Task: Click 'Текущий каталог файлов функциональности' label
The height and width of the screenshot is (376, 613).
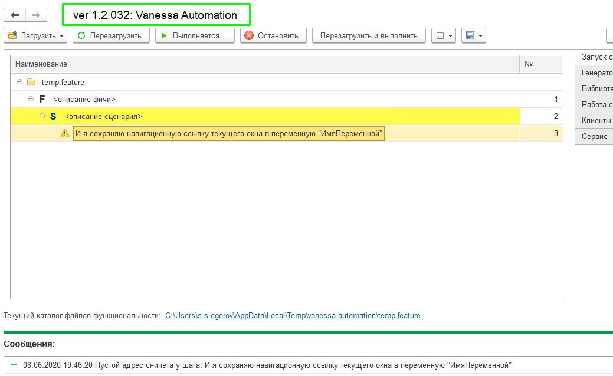Action: click(x=82, y=315)
